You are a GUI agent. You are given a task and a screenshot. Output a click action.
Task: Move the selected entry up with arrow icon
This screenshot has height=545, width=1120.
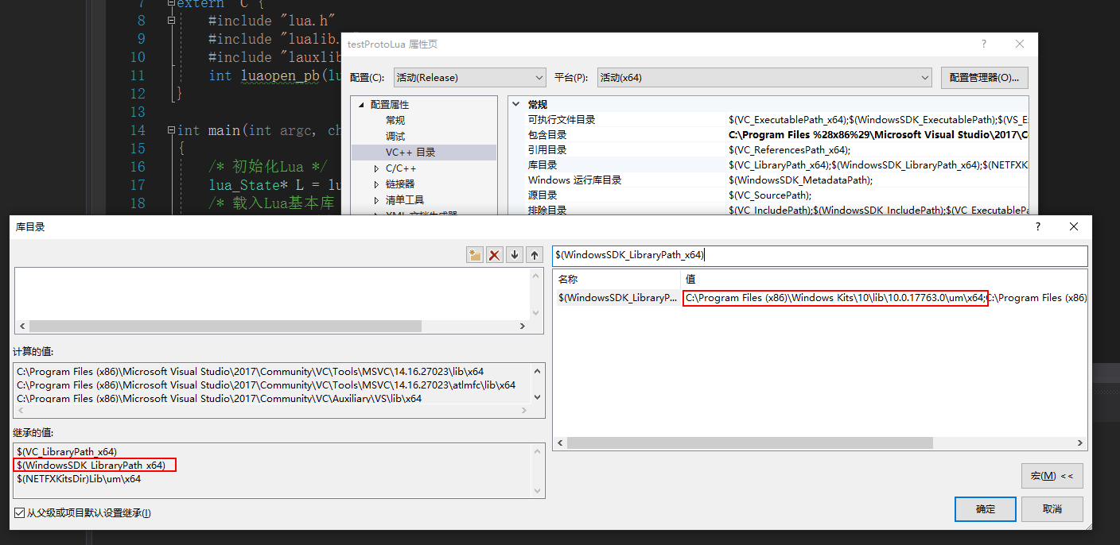pos(534,254)
